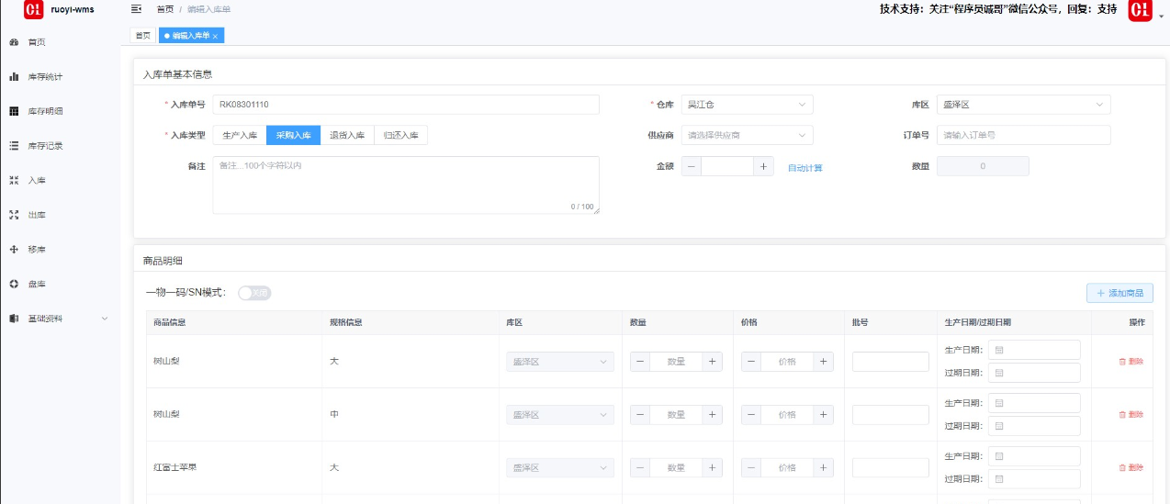Open the 移库 sidebar item

click(36, 250)
